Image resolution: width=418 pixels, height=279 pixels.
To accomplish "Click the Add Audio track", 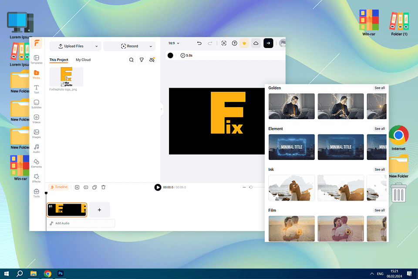I will [x=81, y=223].
